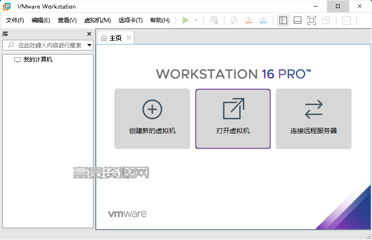Open power options arrow beside play button
Screen dimensions: 372x240
click(196, 20)
